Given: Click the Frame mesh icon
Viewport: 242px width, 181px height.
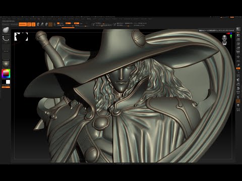Looking at the screenshot, I should coord(238,76).
